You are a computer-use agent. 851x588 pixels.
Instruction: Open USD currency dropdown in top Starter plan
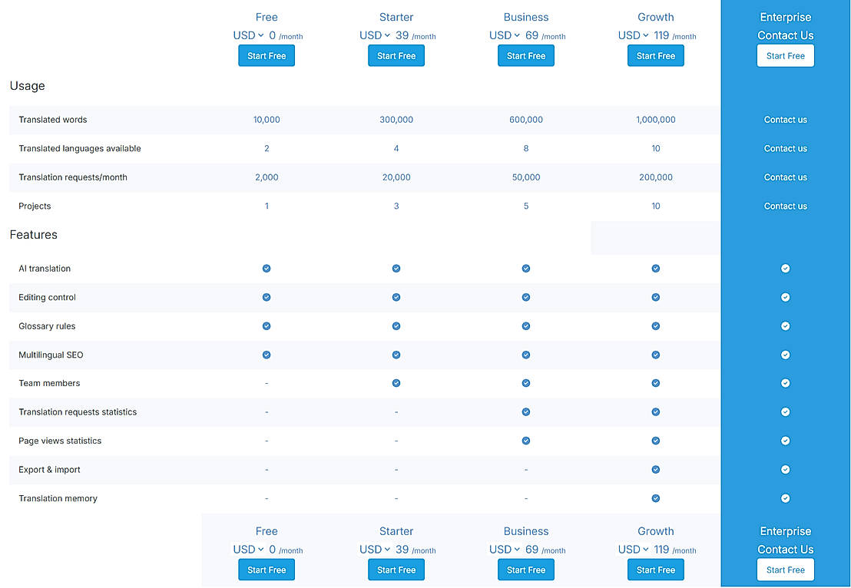coord(375,35)
